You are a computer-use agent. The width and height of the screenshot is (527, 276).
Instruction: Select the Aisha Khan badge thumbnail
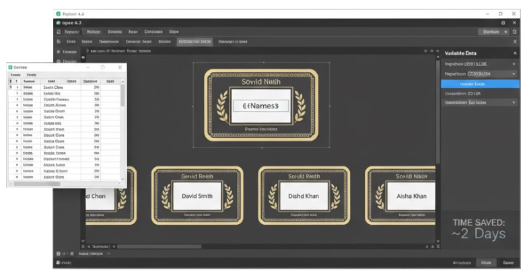pos(410,196)
